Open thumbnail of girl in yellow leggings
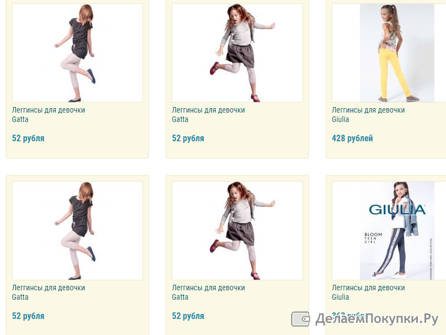Viewport: 446px width, 335px height. pos(397,53)
